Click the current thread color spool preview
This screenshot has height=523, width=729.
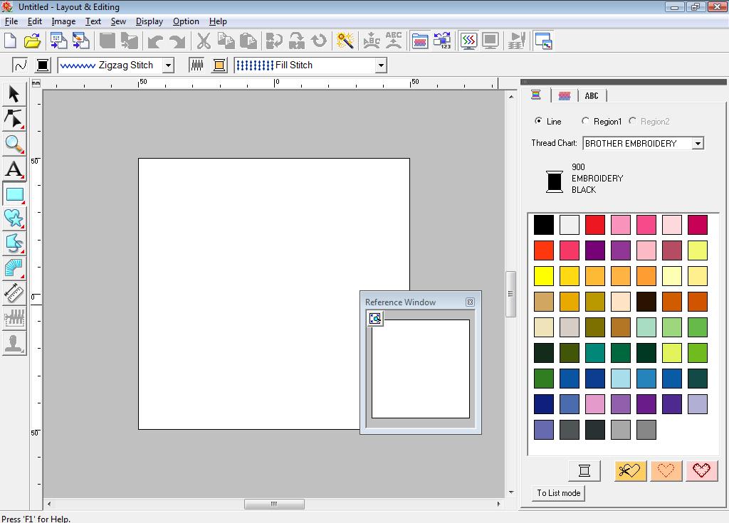click(554, 181)
